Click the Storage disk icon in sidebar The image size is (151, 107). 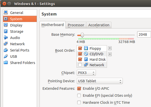[6, 31]
